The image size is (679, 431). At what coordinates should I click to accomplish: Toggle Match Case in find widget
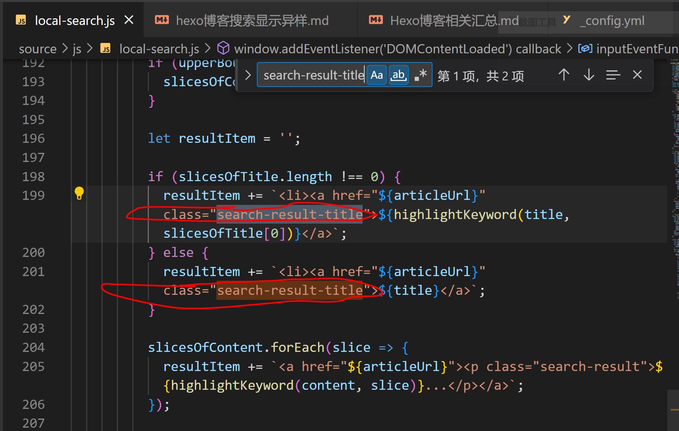coord(377,75)
